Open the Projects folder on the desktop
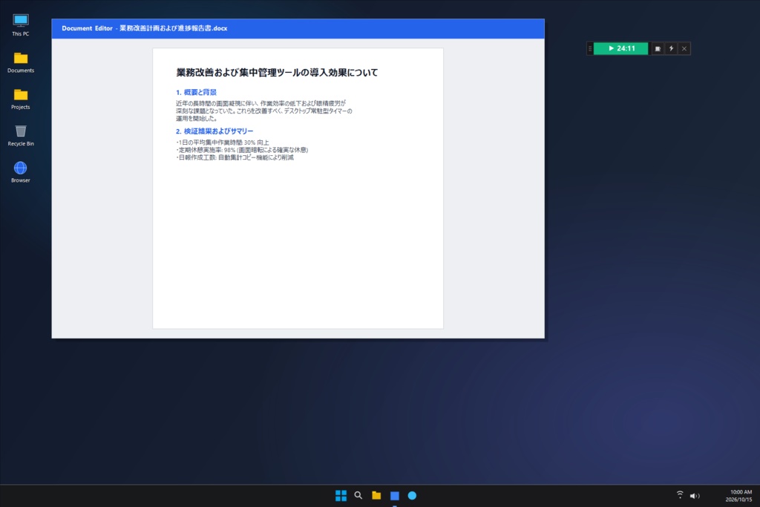 tap(20, 99)
